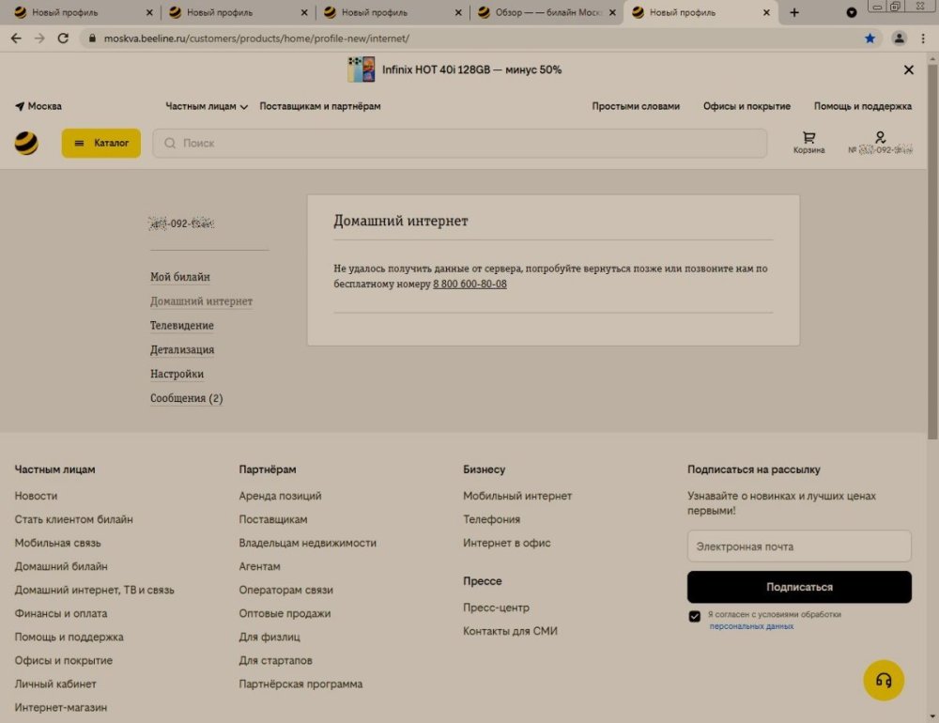Click the Электронная почта input field
939x723 pixels.
(x=798, y=546)
